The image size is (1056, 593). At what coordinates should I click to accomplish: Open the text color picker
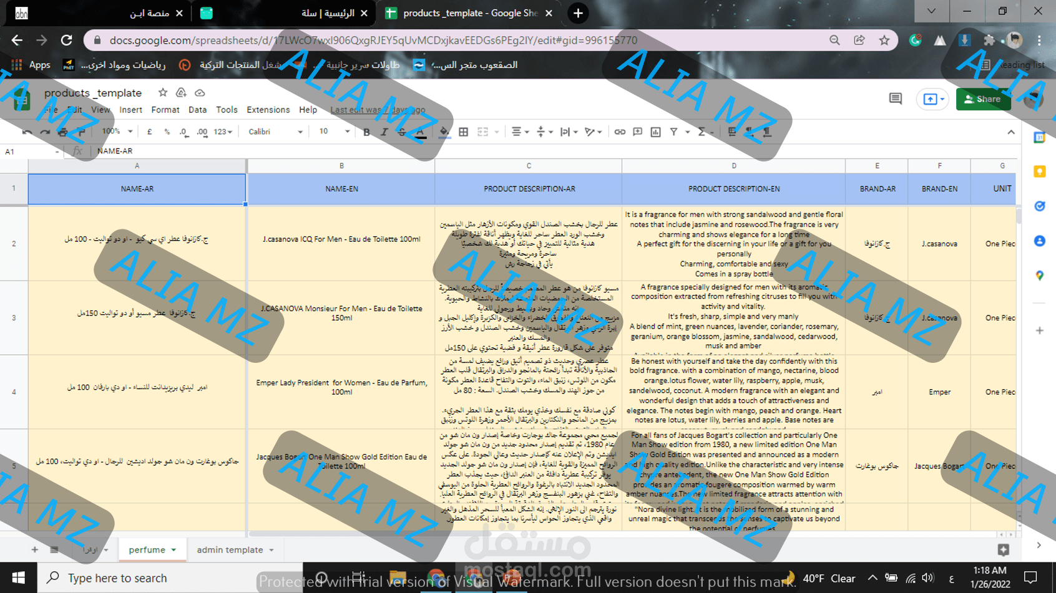pyautogui.click(x=421, y=132)
